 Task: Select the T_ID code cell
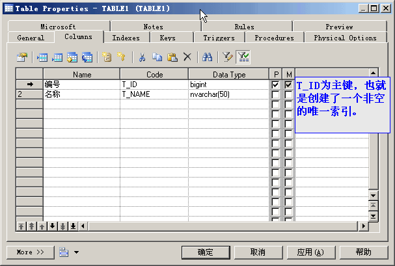(154, 85)
